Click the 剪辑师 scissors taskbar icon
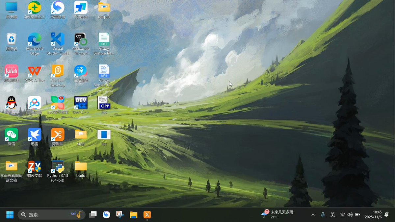The height and width of the screenshot is (222, 395). click(147, 215)
